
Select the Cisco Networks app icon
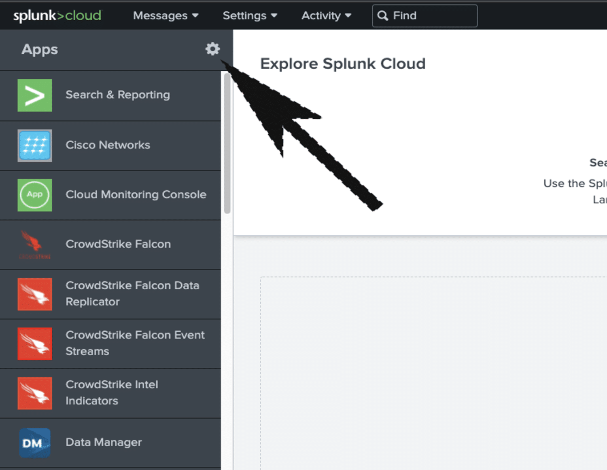[x=34, y=145]
